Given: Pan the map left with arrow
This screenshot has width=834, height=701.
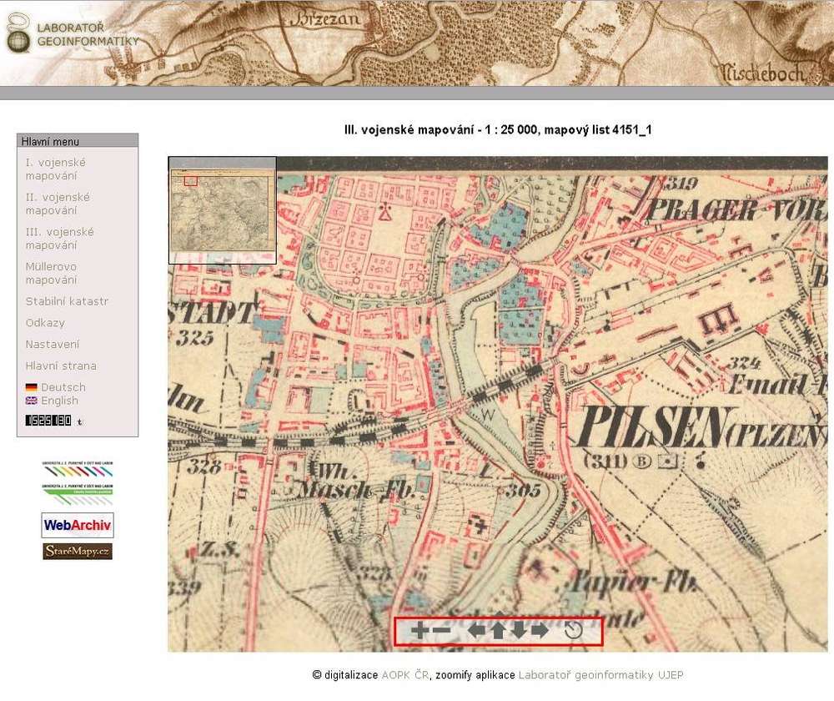Looking at the screenshot, I should coord(476,631).
